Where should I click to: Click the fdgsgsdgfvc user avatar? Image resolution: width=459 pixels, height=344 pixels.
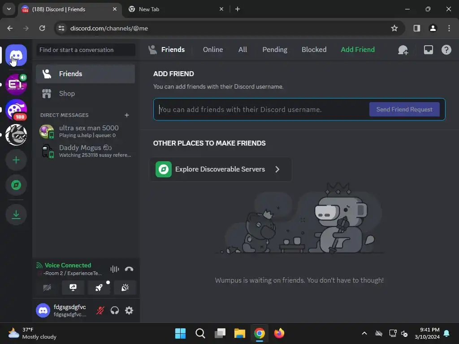(x=43, y=310)
